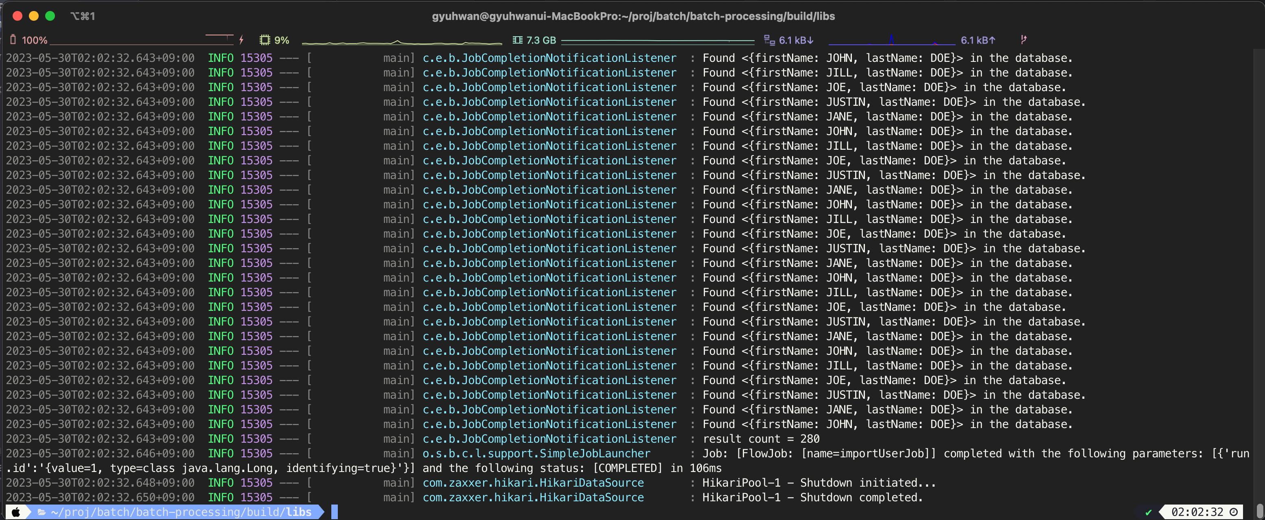Click the charging bolt icon
This screenshot has height=520, width=1265.
(241, 40)
